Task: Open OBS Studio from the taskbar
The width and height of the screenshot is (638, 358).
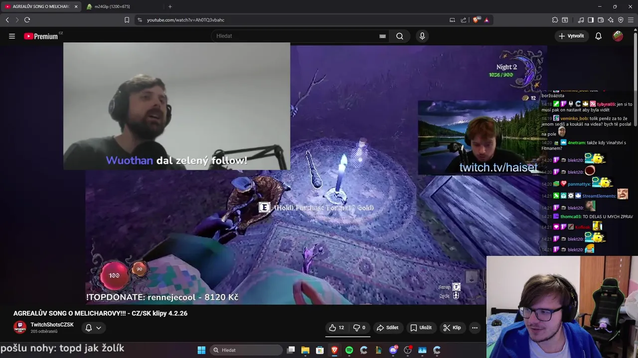Action: [408, 350]
